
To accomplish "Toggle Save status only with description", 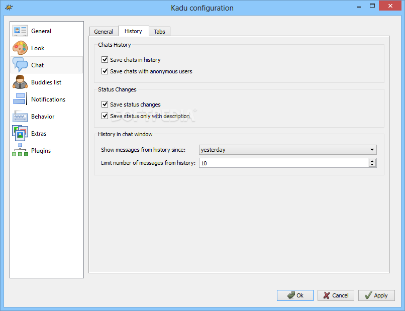I will [105, 116].
